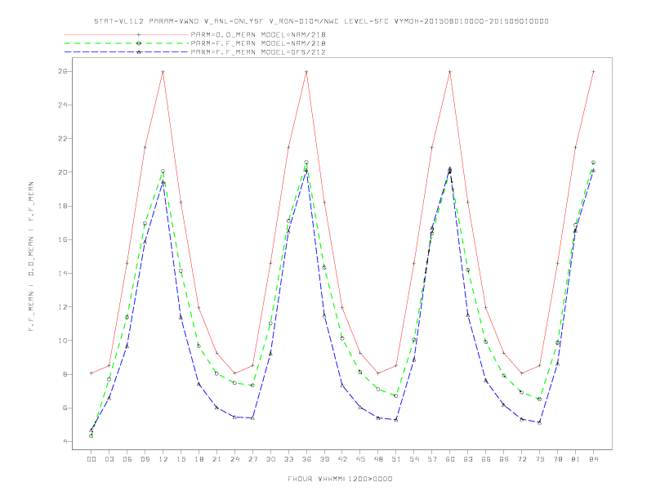Click the y-axis tick label 24
The image size is (647, 500).
[62, 105]
